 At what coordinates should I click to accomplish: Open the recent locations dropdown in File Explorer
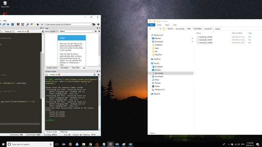(157, 29)
